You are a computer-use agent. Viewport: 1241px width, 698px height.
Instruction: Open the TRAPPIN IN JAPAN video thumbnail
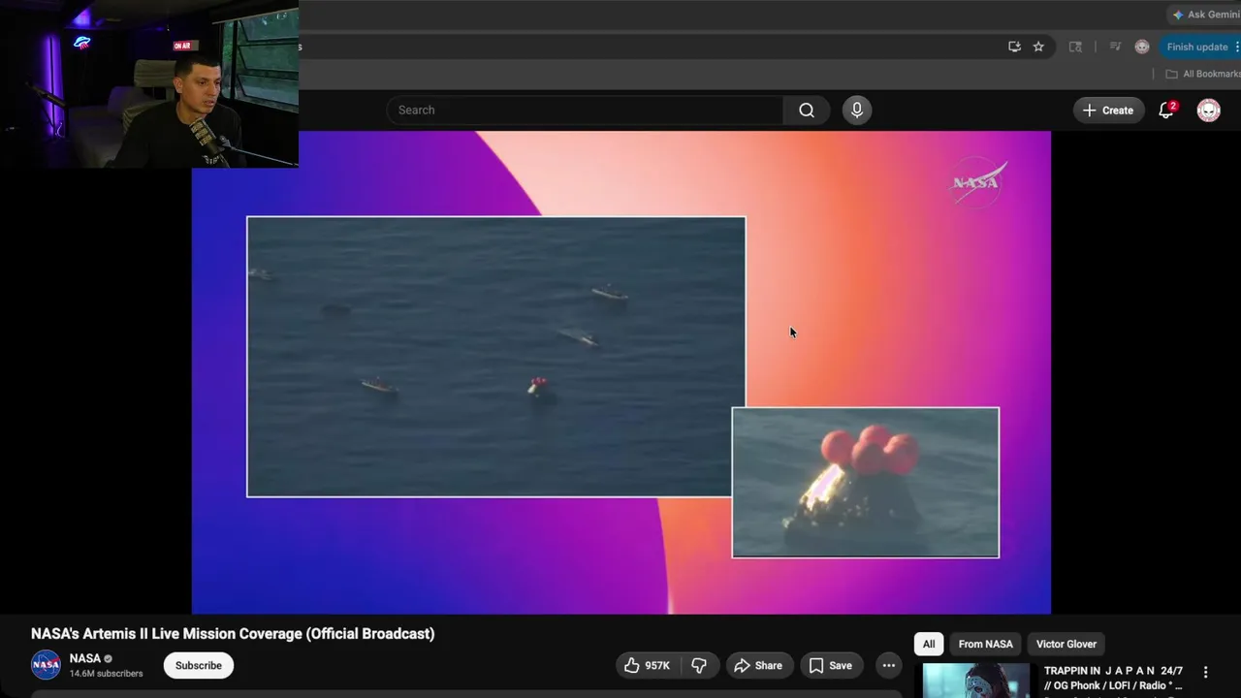coord(976,681)
